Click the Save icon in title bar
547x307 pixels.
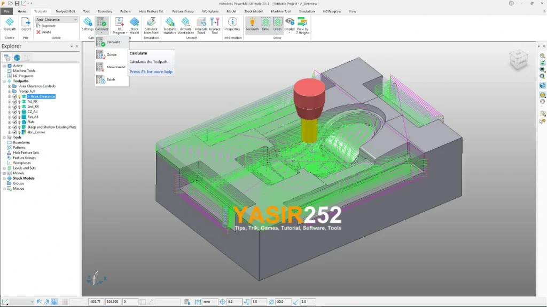click(17, 4)
